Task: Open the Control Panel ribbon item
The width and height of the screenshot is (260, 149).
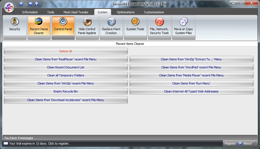Action: pyautogui.click(x=63, y=28)
